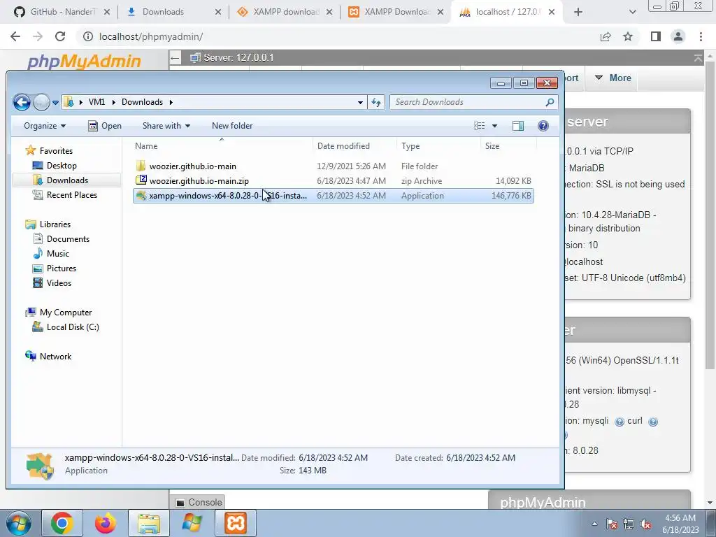
Task: Open Chrome's three-dot menu
Action: click(701, 36)
